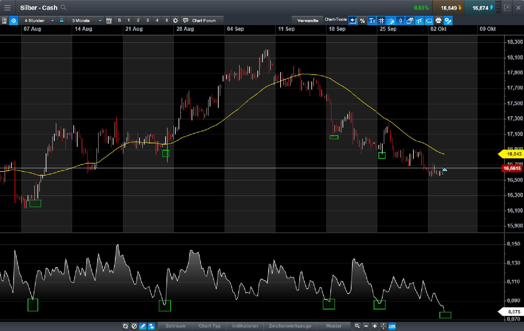The width and height of the screenshot is (524, 331).
Task: Toggle the undo arrow in Chart-Tools
Action: point(353,20)
